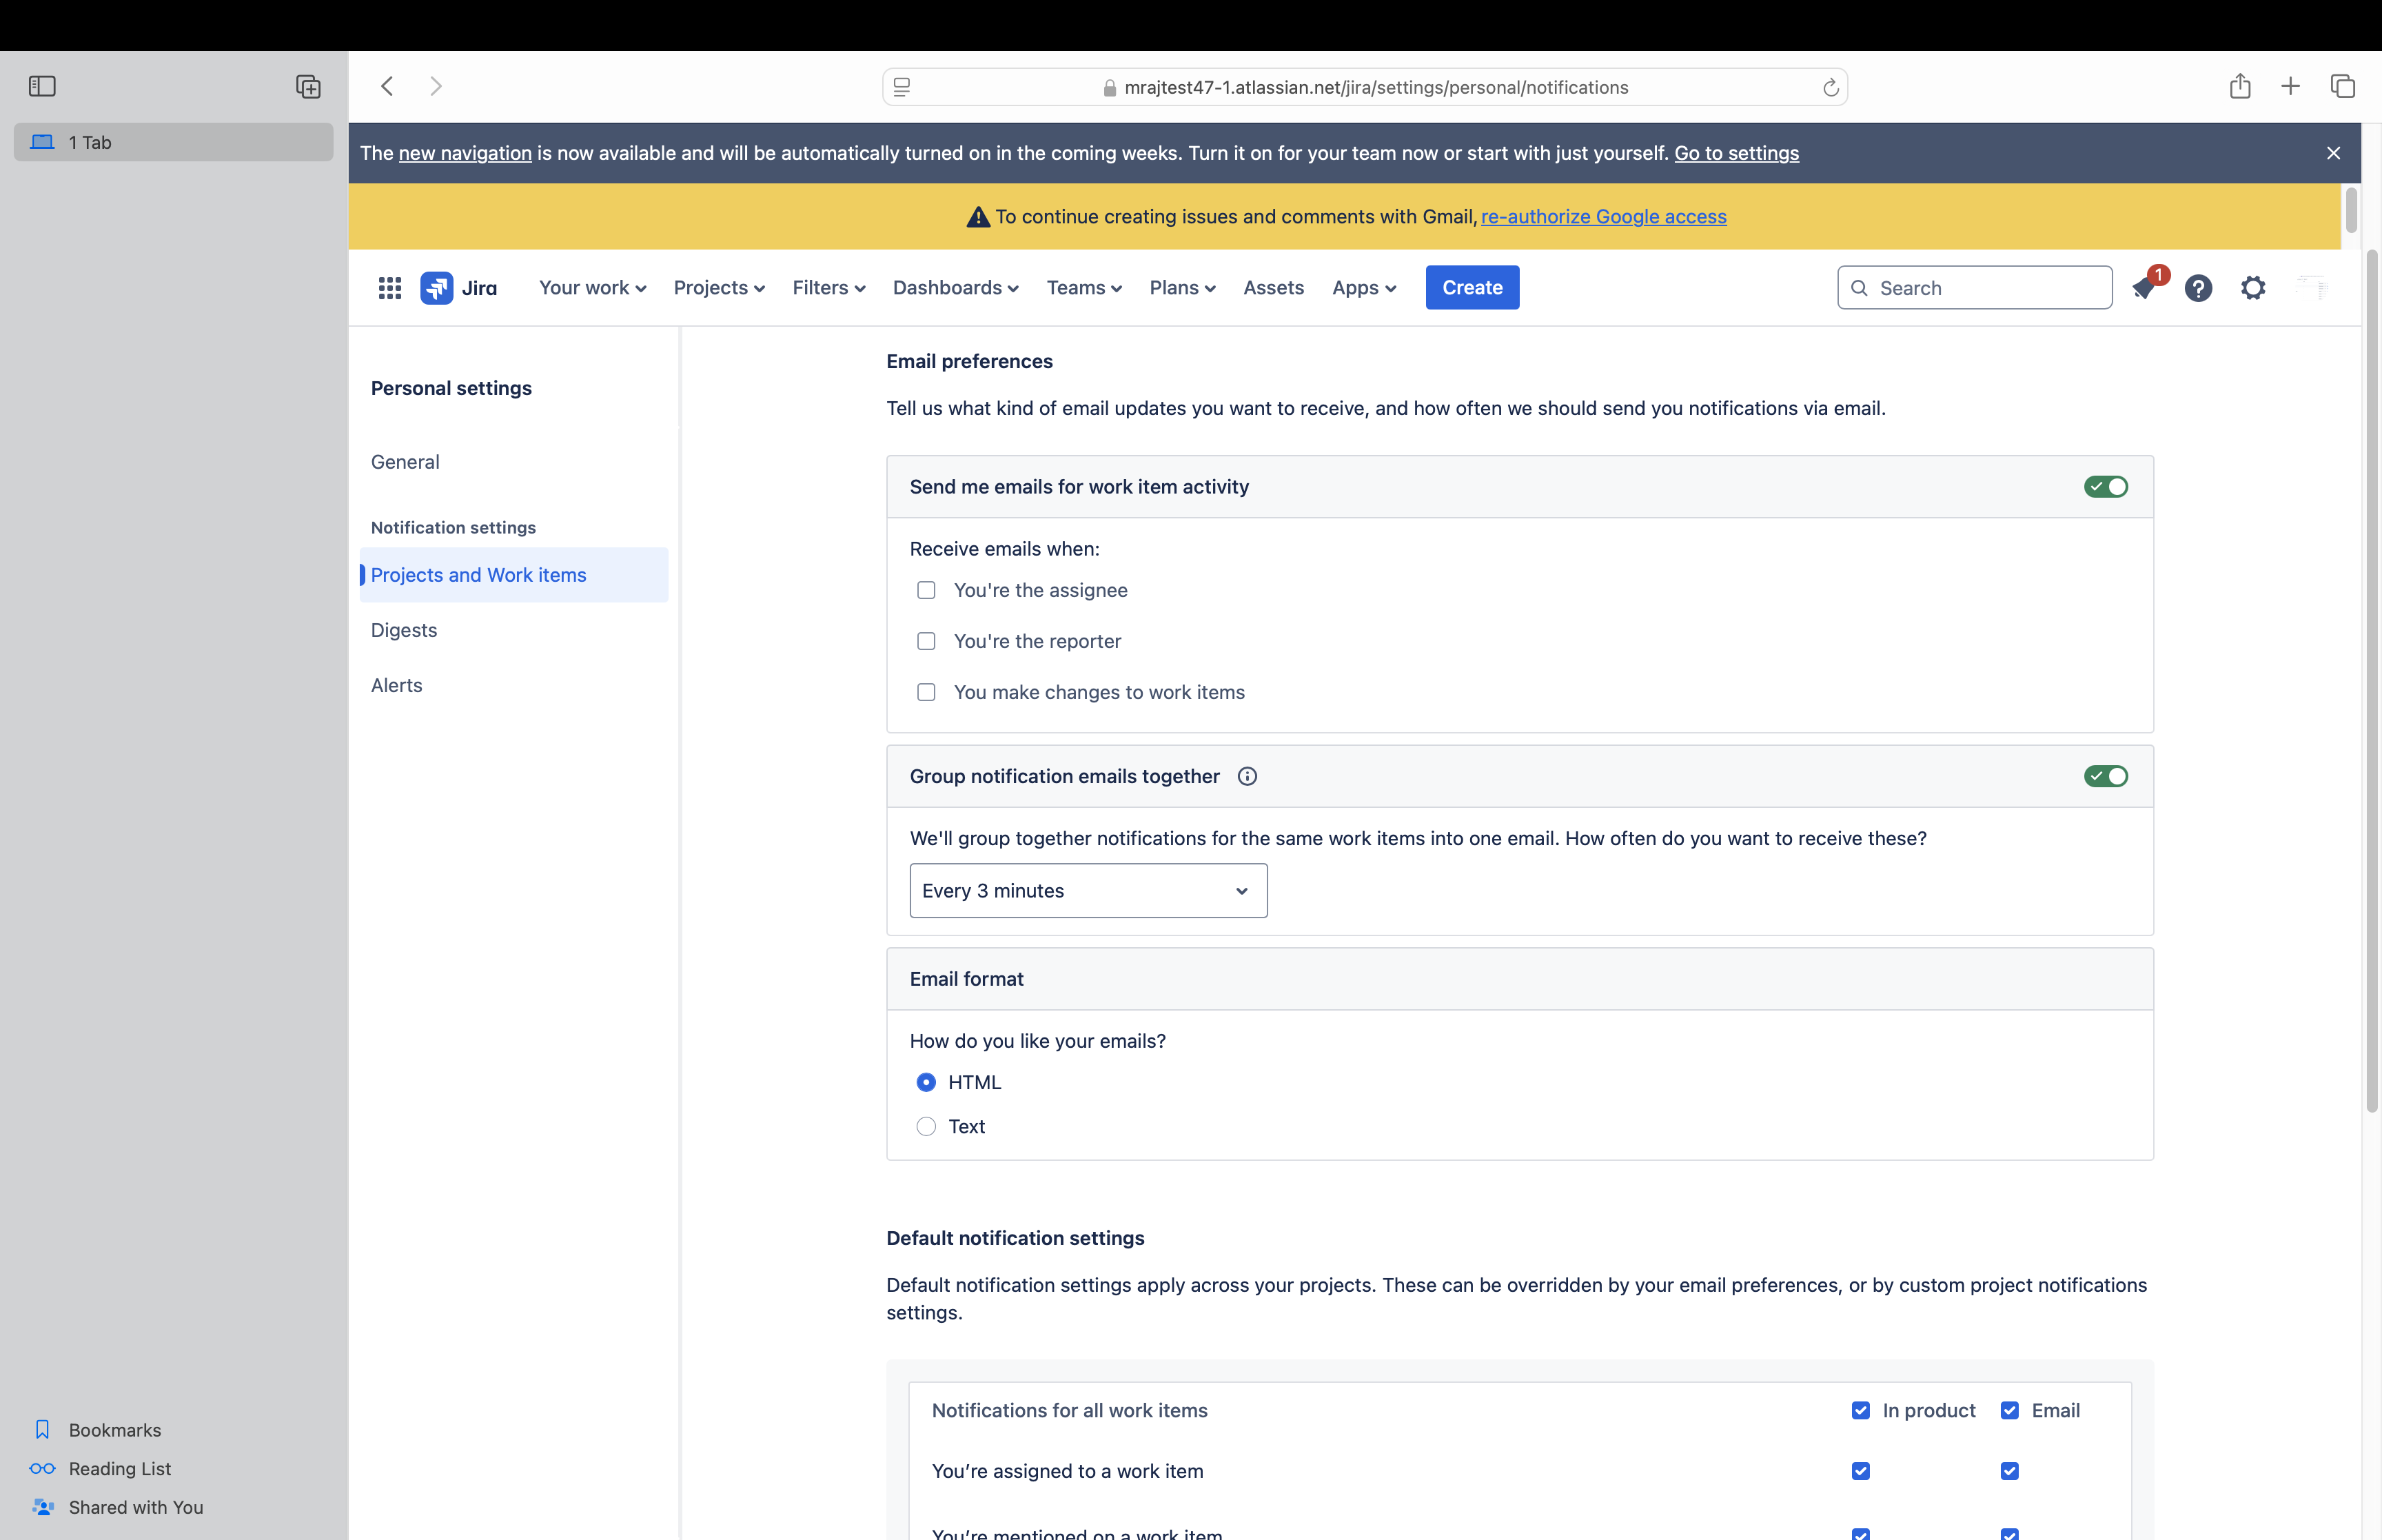Expand the Projects menu
The image size is (2382, 1540).
719,288
